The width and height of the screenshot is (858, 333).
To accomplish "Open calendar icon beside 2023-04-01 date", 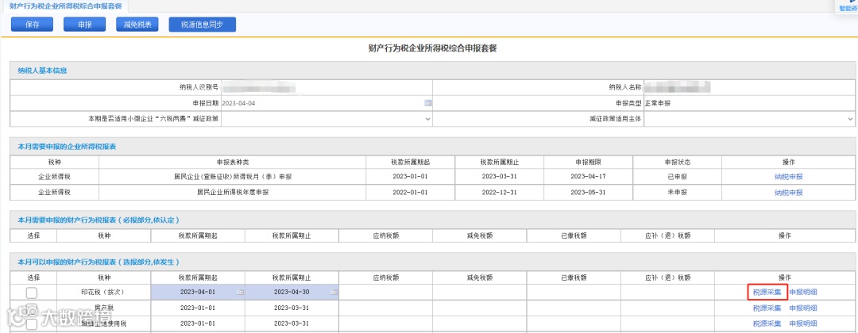I will tap(240, 293).
